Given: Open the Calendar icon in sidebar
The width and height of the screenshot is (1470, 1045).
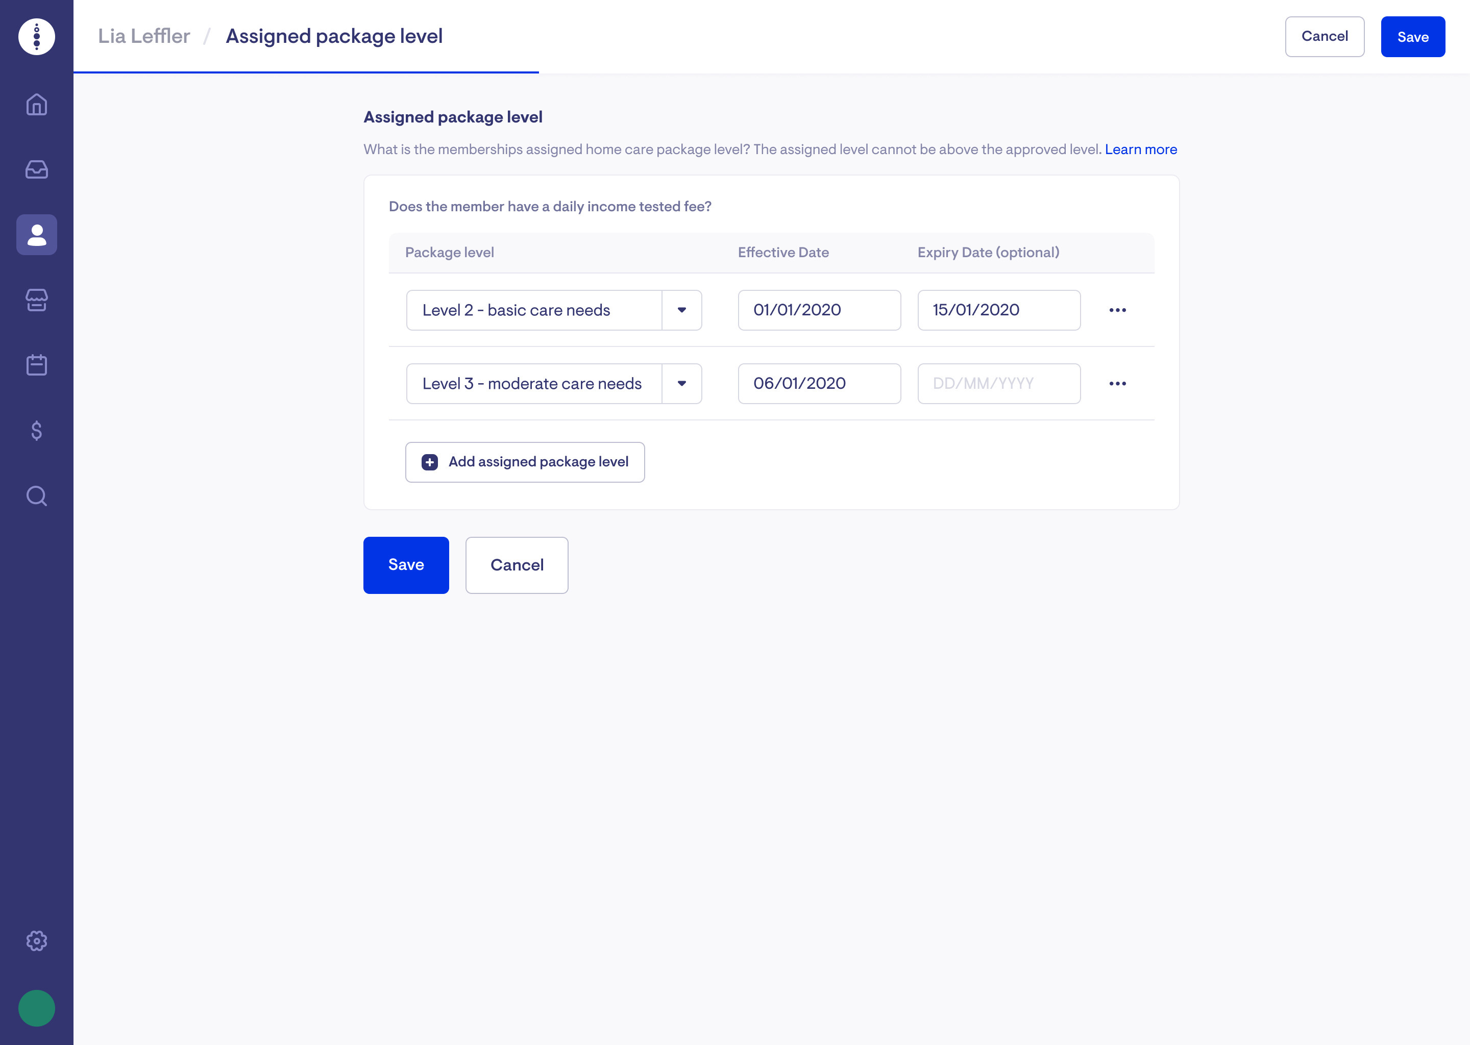Looking at the screenshot, I should [37, 365].
